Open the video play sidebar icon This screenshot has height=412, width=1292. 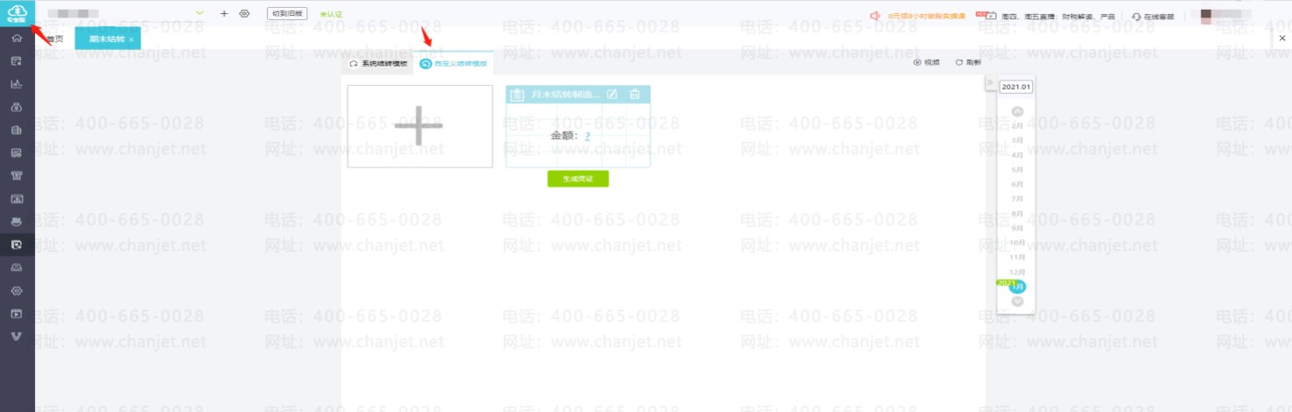tap(17, 313)
